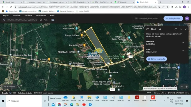Open the Google Earth account avatar
This screenshot has width=191, height=107.
click(x=187, y=18)
